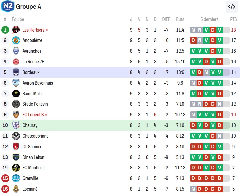Screen dimensions: 240x195
Task: Click the DIFF column header
Action: [166, 19]
